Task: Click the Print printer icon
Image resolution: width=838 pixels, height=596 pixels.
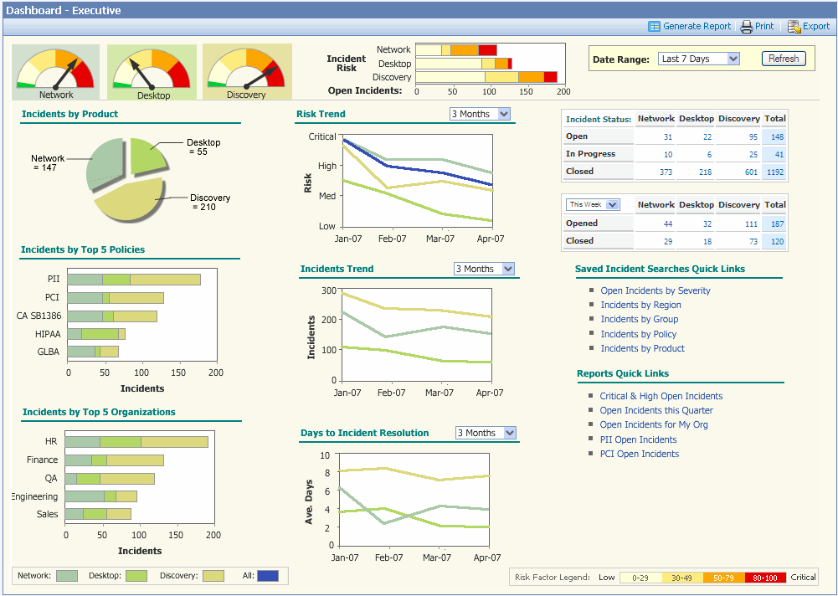Action: [x=746, y=27]
